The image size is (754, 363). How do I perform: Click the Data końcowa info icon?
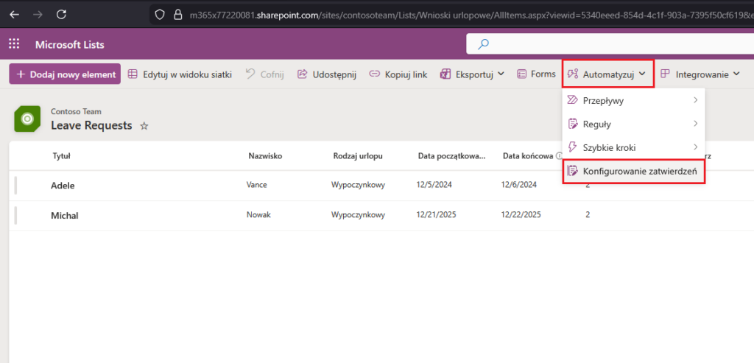pos(560,156)
